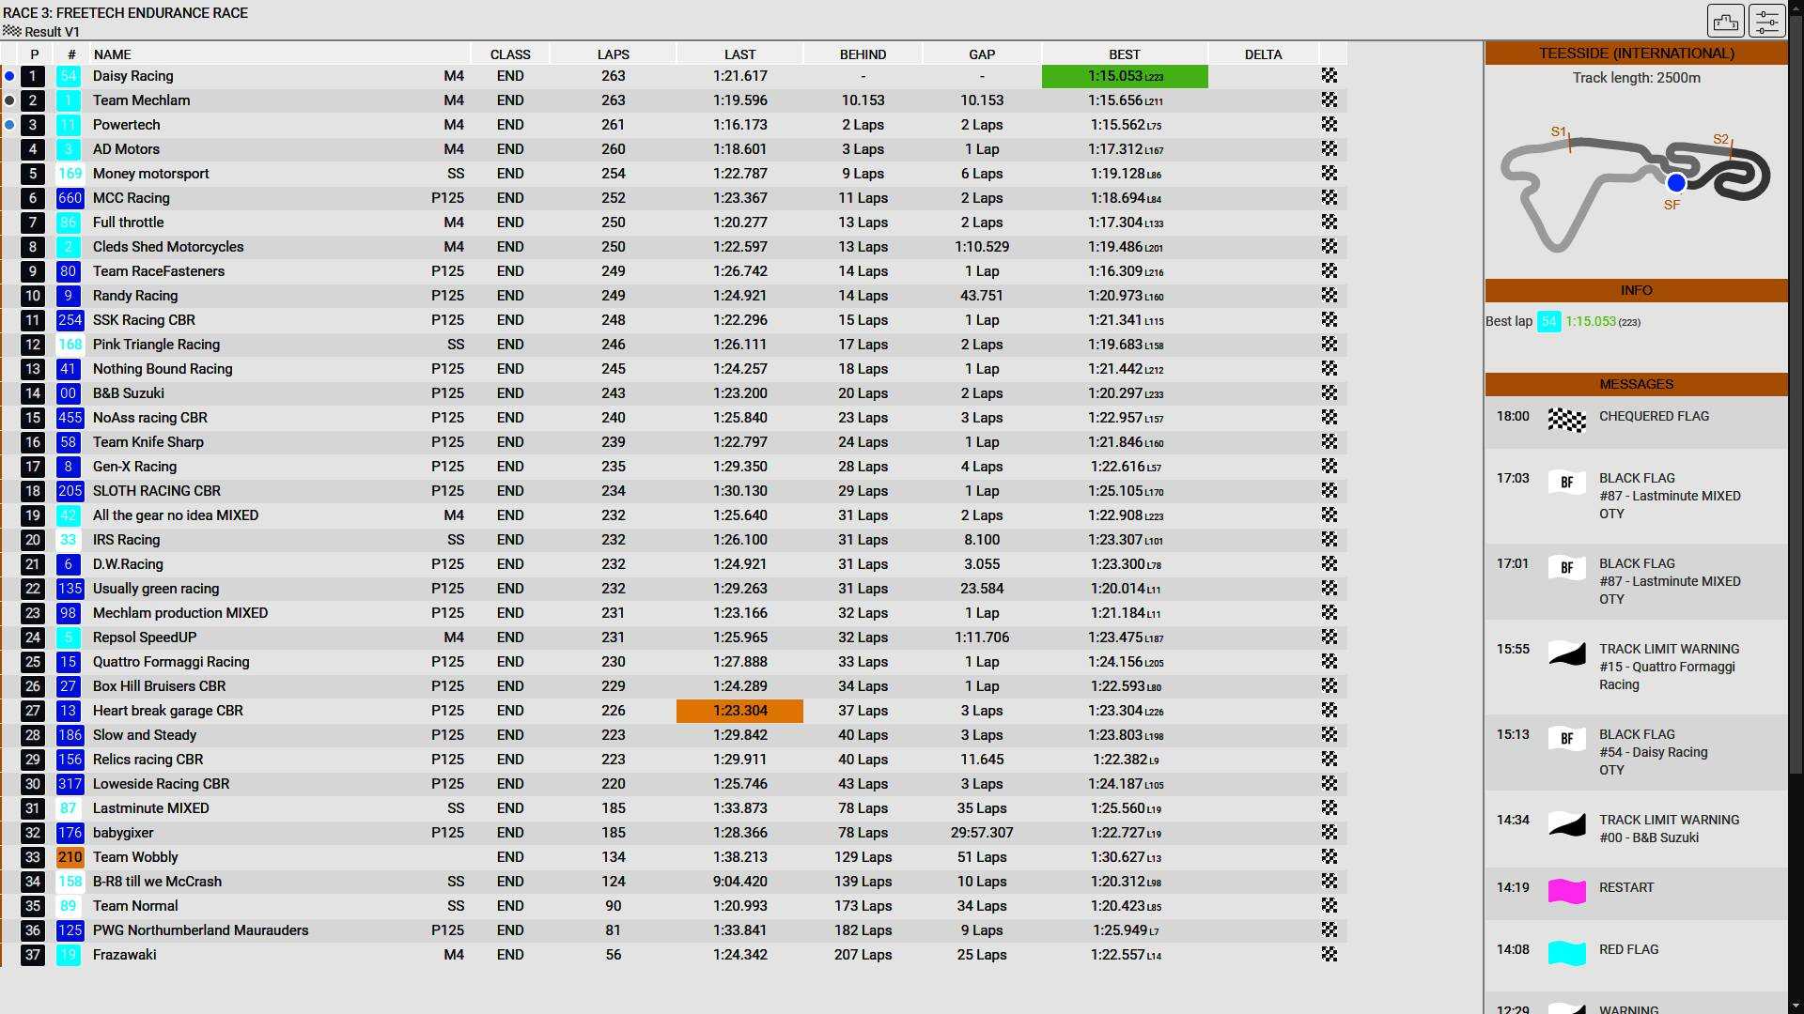Click the 15:55 track limit warning flag icon
The height and width of the screenshot is (1014, 1804).
[1566, 653]
